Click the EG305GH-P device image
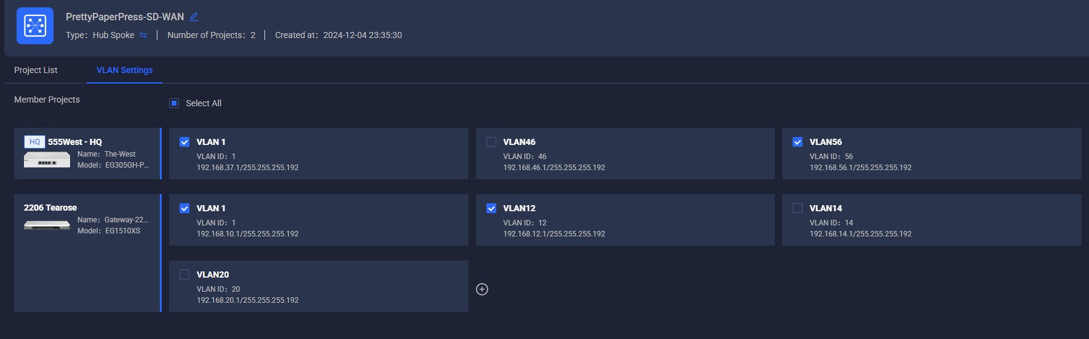1089x339 pixels. [47, 161]
